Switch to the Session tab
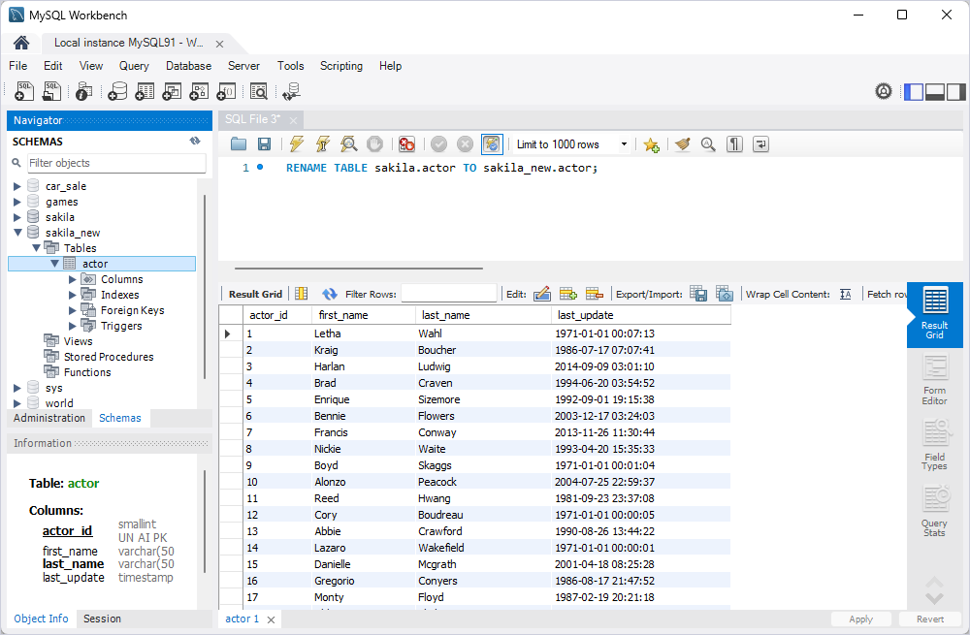The height and width of the screenshot is (635, 970). click(x=102, y=619)
